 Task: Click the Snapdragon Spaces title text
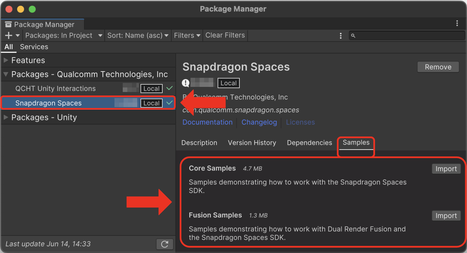(236, 67)
